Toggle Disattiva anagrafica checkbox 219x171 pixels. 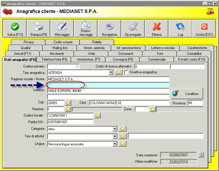point(126,72)
